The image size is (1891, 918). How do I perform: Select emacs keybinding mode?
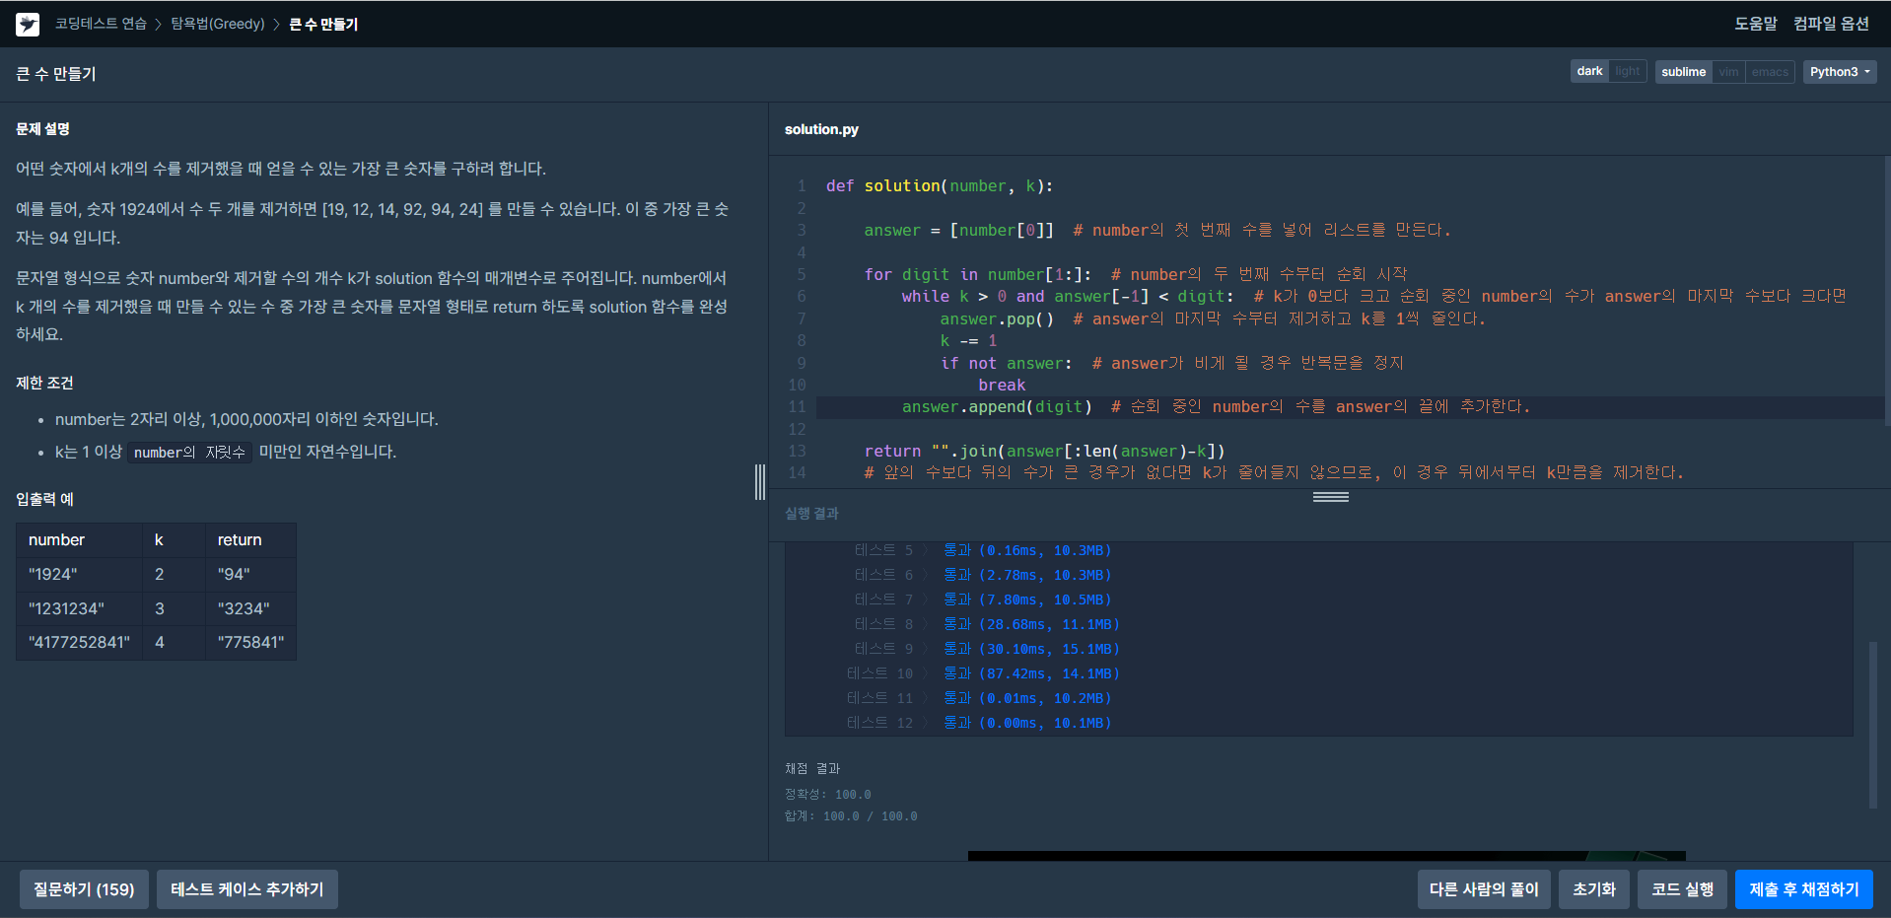pyautogui.click(x=1770, y=72)
